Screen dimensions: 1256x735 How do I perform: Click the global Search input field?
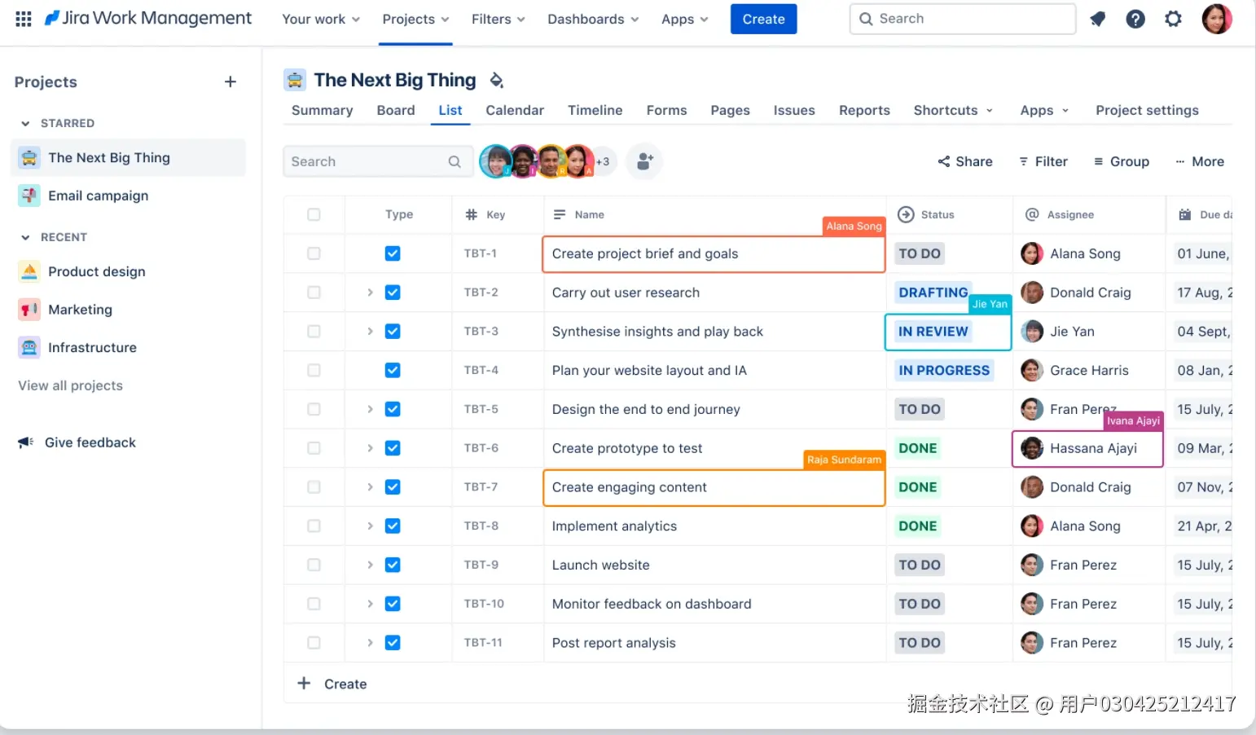(x=962, y=18)
